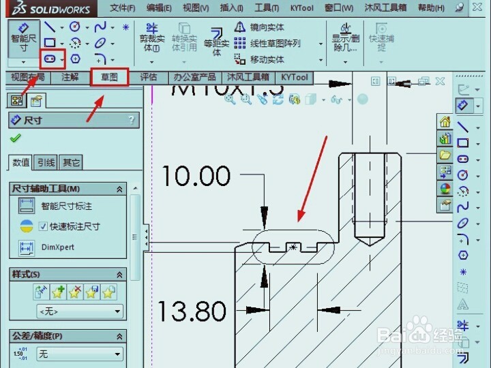This screenshot has width=491, height=368.
Task: Click Load Style star-folder icon
Action: (x=108, y=292)
